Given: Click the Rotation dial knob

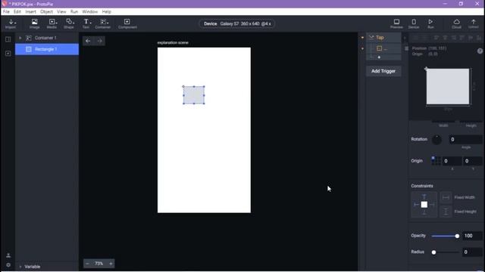Looking at the screenshot, I should [x=436, y=140].
